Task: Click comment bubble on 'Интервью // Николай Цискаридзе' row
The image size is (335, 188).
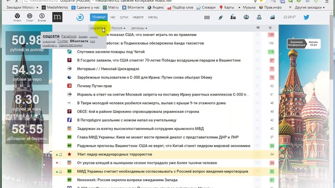Action: coord(257,68)
